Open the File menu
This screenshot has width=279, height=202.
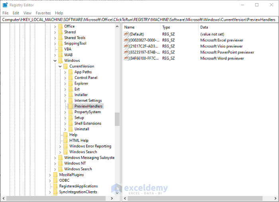point(5,13)
